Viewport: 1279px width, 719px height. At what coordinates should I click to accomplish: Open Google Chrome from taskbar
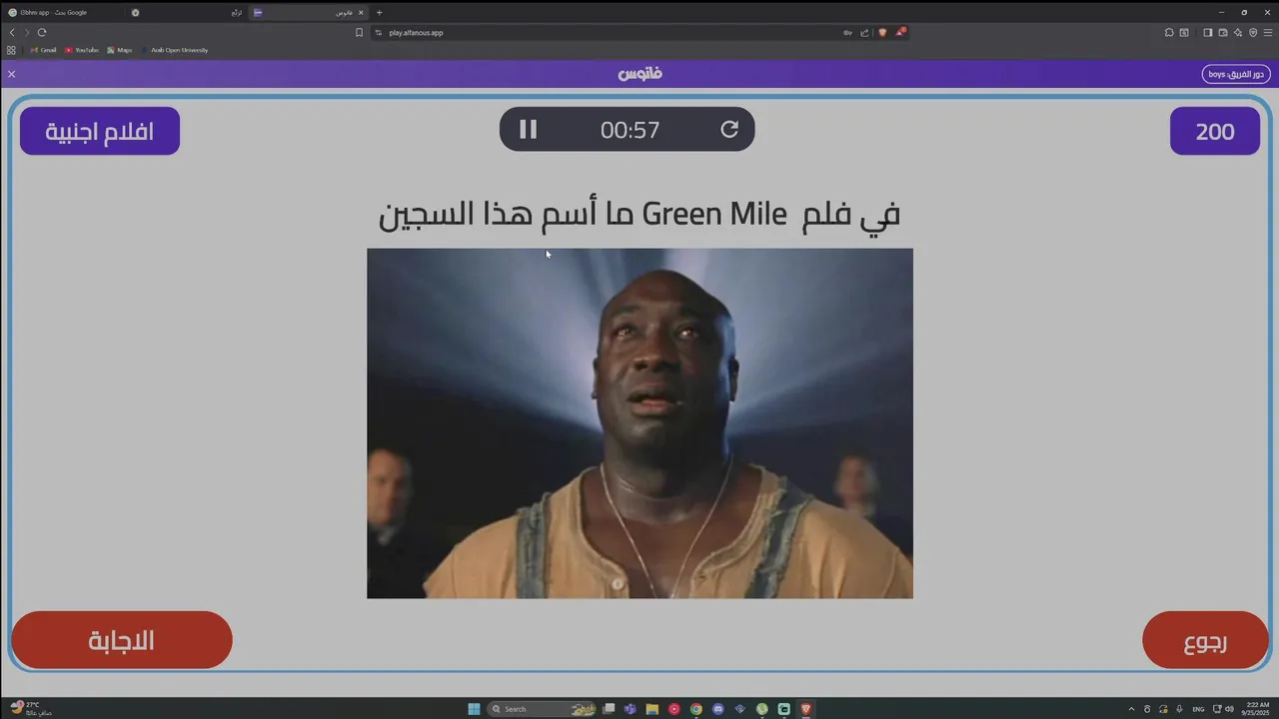point(696,709)
